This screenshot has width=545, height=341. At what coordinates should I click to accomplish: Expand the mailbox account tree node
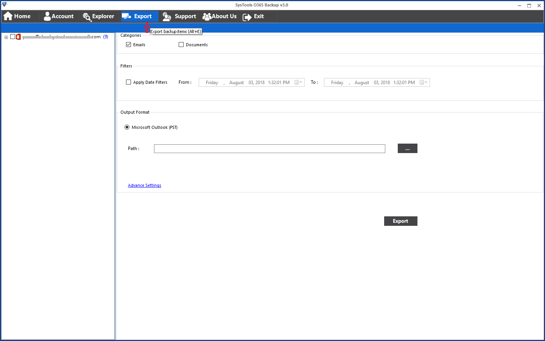click(6, 37)
